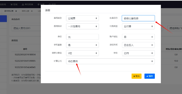Click the blue 保存 button

coord(149,76)
